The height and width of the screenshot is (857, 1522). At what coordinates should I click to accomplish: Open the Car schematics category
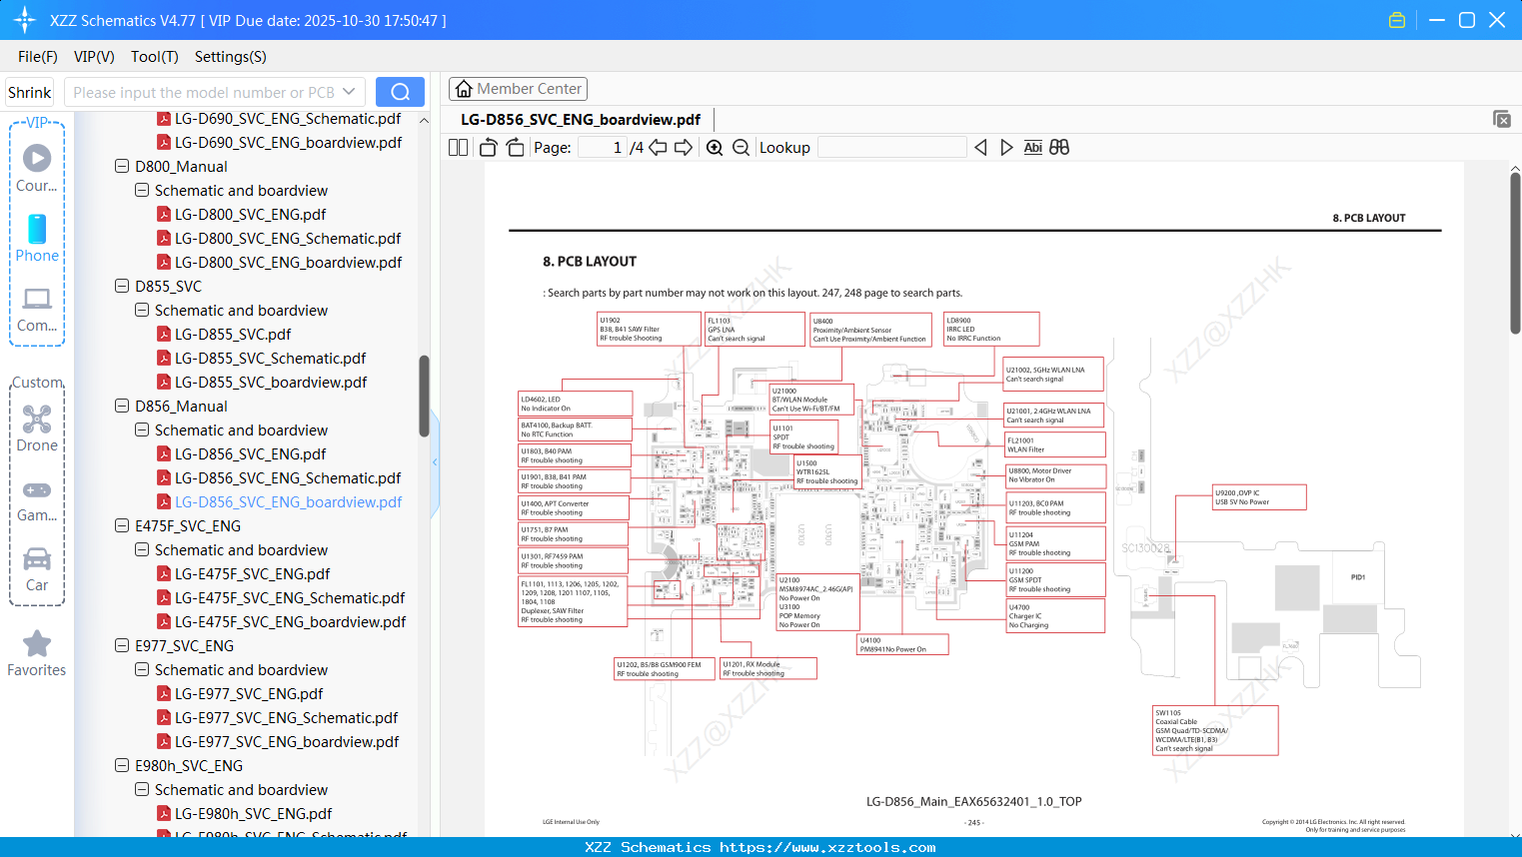coord(37,567)
